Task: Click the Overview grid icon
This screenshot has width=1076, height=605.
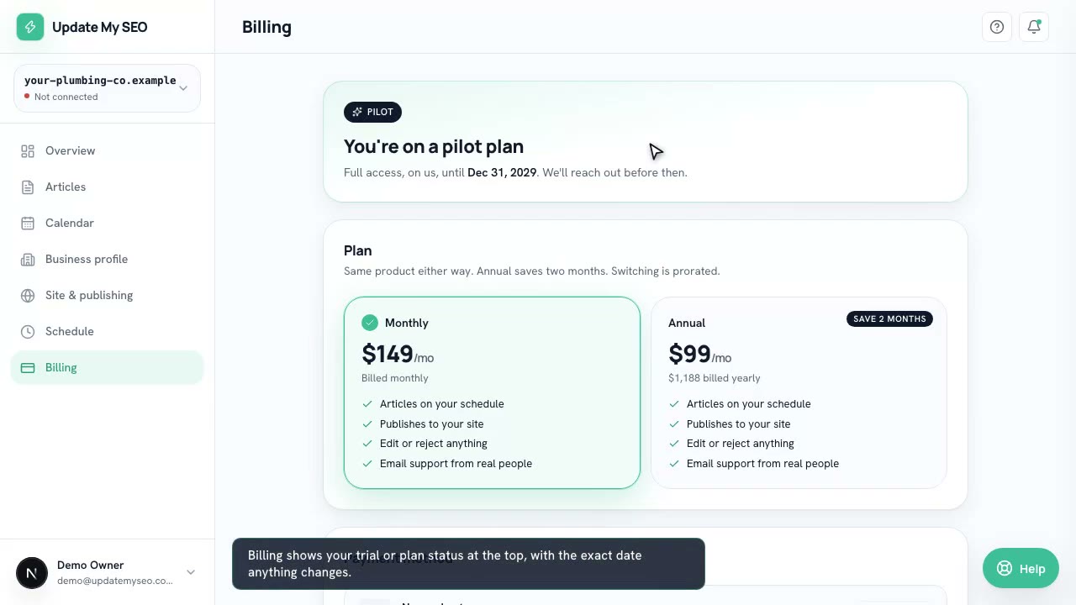Action: click(x=28, y=151)
